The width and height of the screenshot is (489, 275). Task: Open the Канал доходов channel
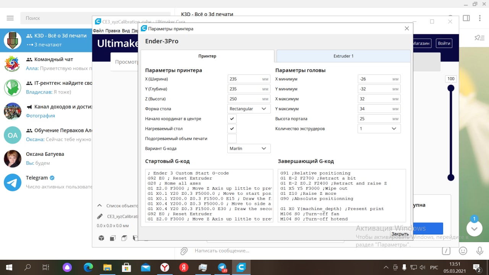pos(46,111)
